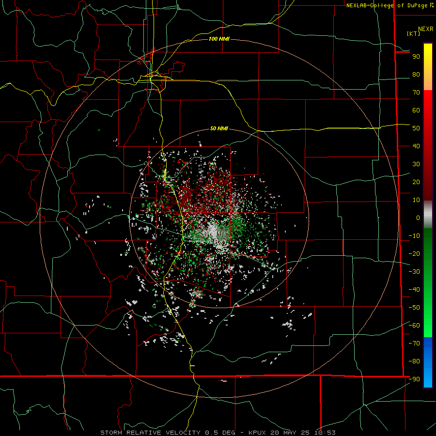Click the positive 90 value on velocity scale
The height and width of the screenshot is (436, 436).
point(416,57)
